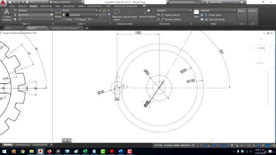Select the Directriz múltiple leader tool
Image resolution: width=276 pixels, height=155 pixels.
coord(147,14)
